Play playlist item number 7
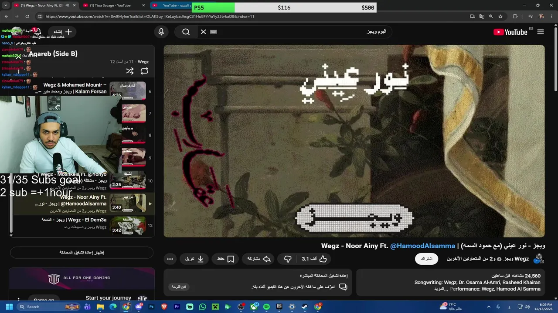Viewport: 558px width, 313px height. pyautogui.click(x=134, y=113)
